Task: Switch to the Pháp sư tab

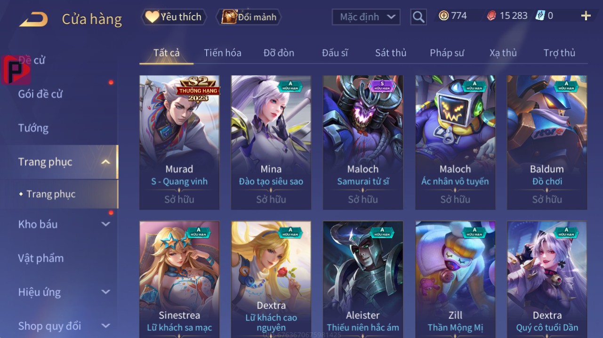Action: coord(447,53)
